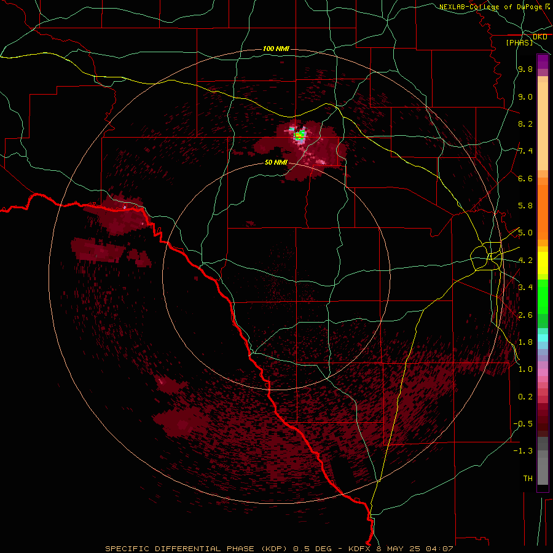
Task: Click the 5.8 scale value
Action: click(525, 206)
